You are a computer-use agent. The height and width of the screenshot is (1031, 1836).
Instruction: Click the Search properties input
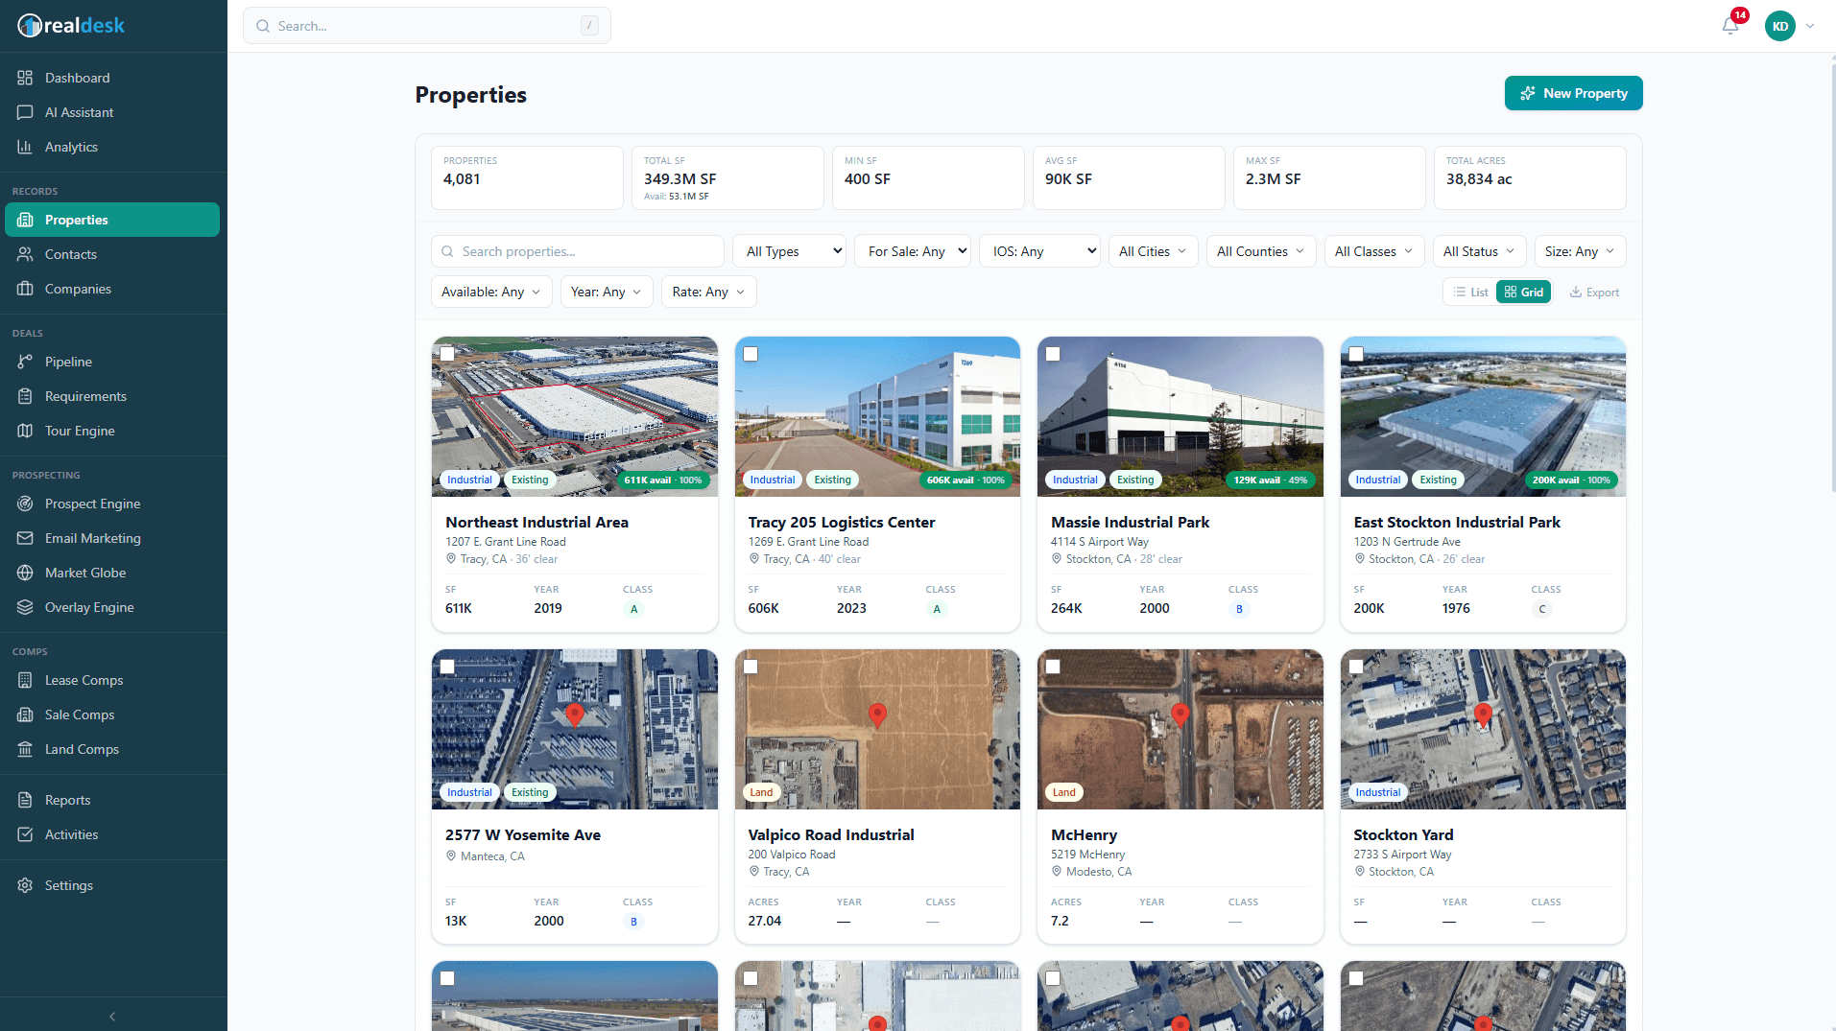(x=578, y=251)
